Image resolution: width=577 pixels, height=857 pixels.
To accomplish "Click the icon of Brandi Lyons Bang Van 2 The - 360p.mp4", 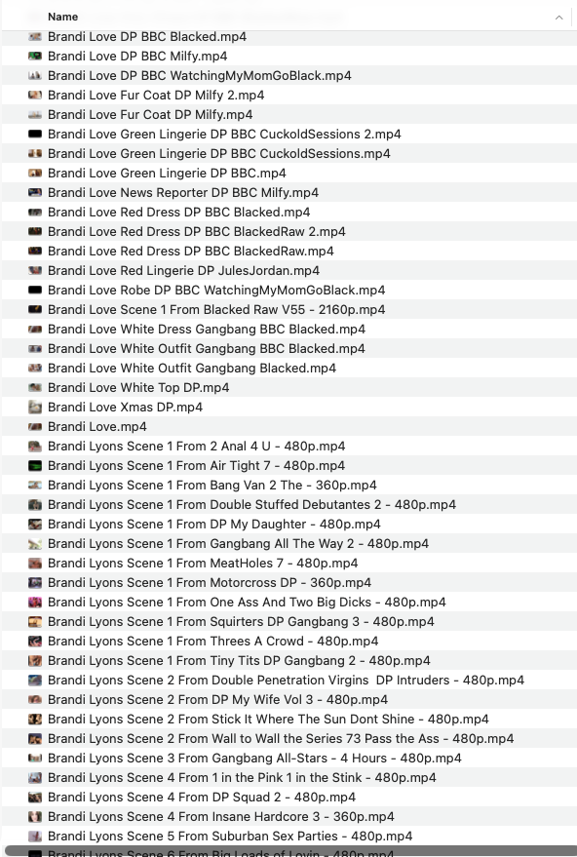I will 35,485.
